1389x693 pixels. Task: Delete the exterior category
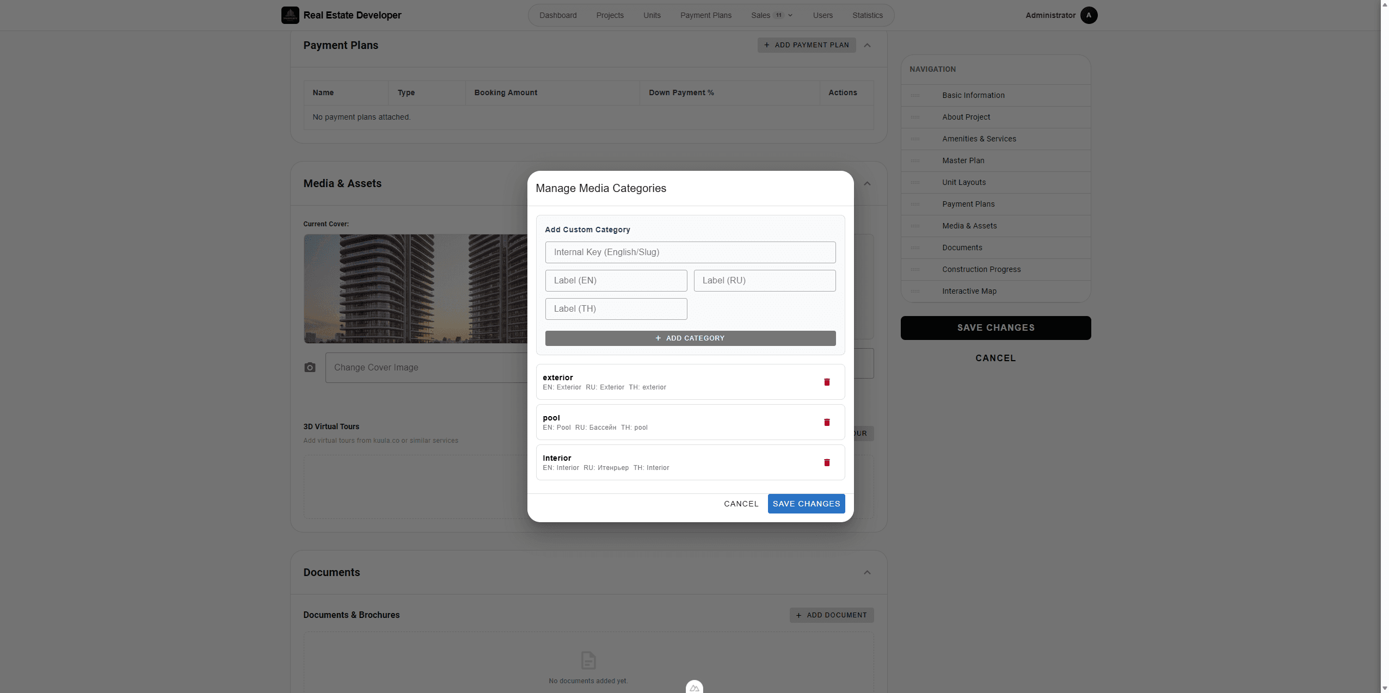coord(827,382)
